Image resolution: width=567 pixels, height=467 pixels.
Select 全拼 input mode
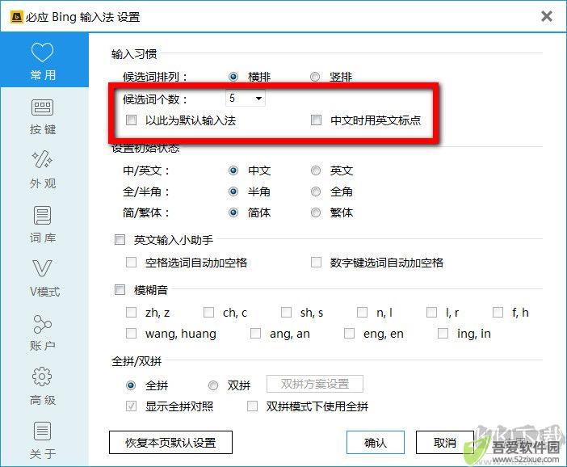click(x=131, y=385)
